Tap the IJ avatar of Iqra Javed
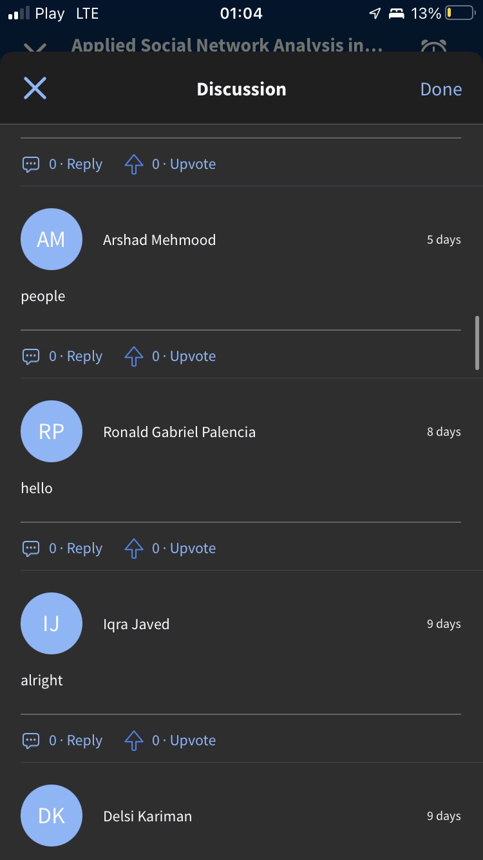This screenshot has width=483, height=860. (x=52, y=623)
